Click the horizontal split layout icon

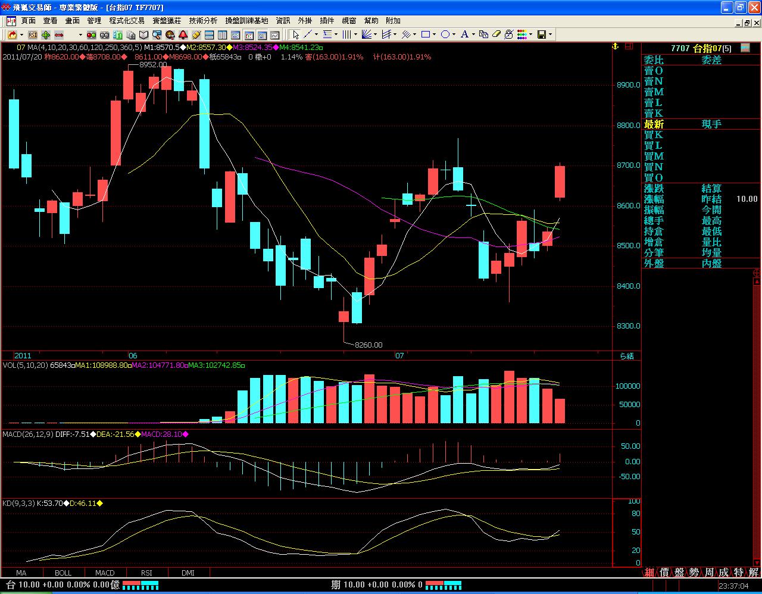pos(210,35)
